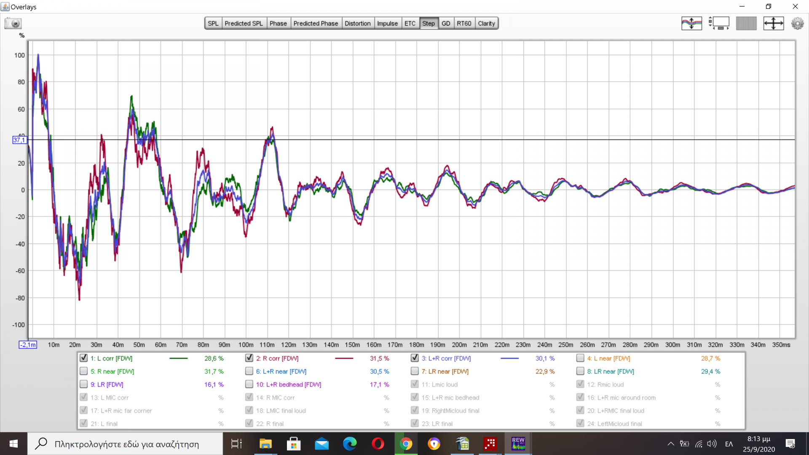Launch Microsoft Edge from the taskbar
This screenshot has width=809, height=455.
(x=350, y=444)
